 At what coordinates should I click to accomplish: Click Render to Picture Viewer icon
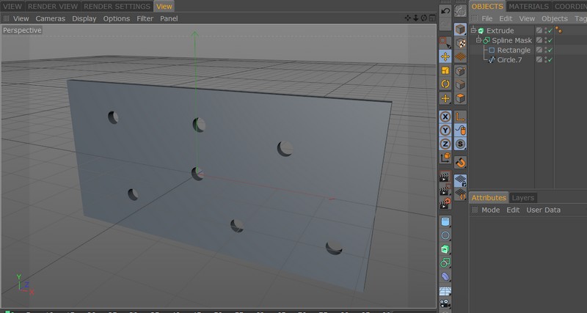pos(445,191)
